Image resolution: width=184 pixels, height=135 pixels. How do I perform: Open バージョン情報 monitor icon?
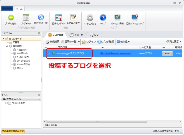click(x=117, y=17)
